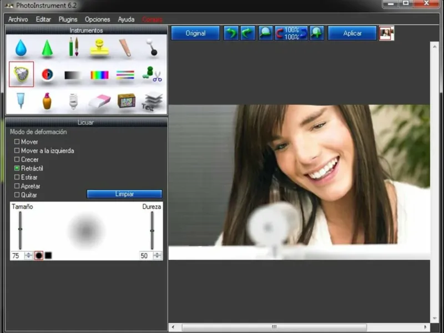Choose the yellow clone stamp tool

click(99, 48)
